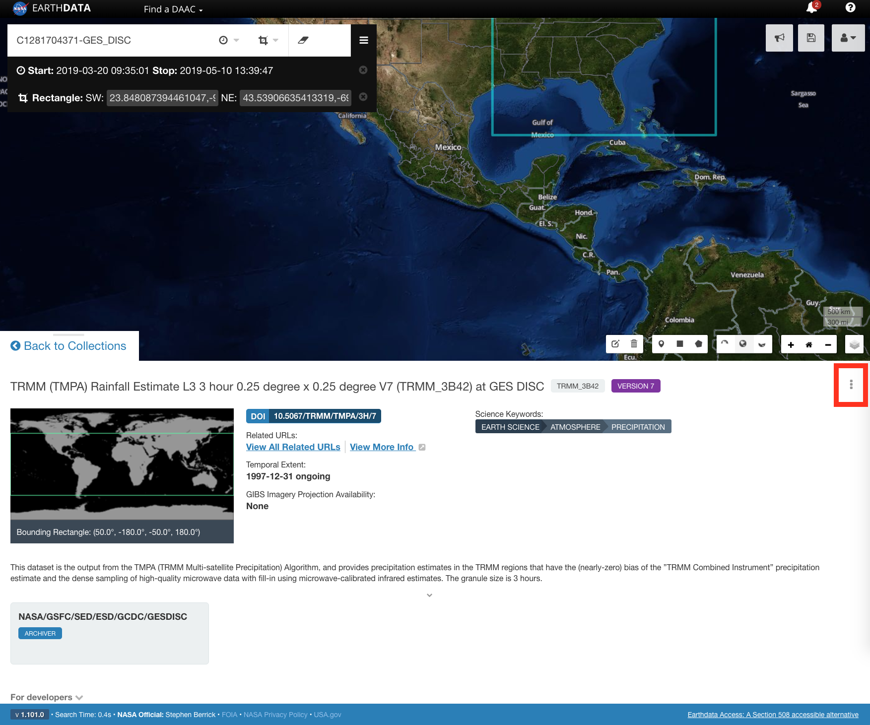Click the 1997-12-31 ongoing temporal extent text
870x725 pixels.
288,476
